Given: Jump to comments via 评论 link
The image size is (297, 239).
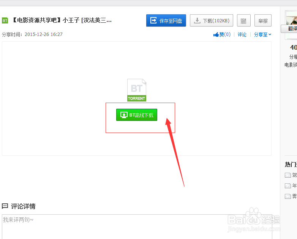Looking at the screenshot, I should tap(242, 34).
